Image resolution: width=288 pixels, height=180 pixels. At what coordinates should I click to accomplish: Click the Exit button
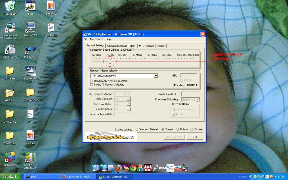pyautogui.click(x=195, y=137)
